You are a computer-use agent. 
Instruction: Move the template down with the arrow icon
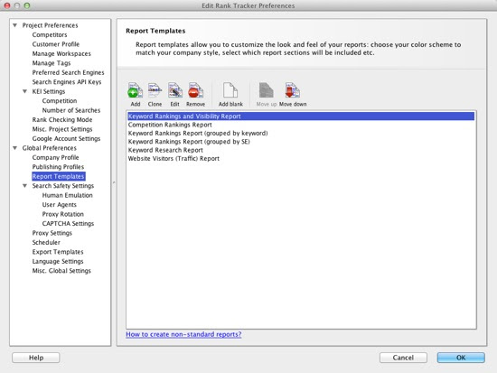click(x=292, y=90)
